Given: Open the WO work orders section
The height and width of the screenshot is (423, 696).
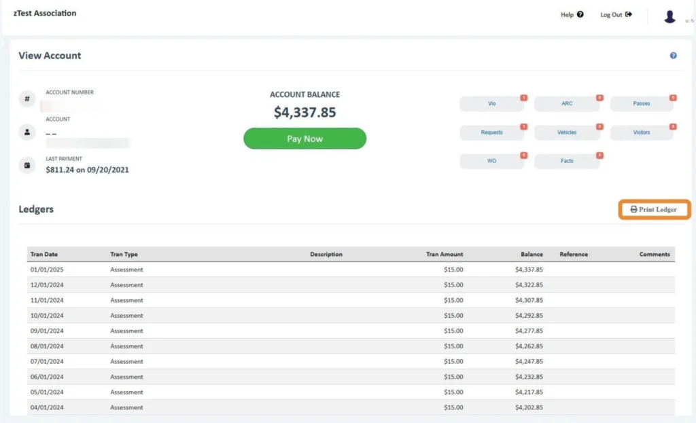Looking at the screenshot, I should pos(491,161).
